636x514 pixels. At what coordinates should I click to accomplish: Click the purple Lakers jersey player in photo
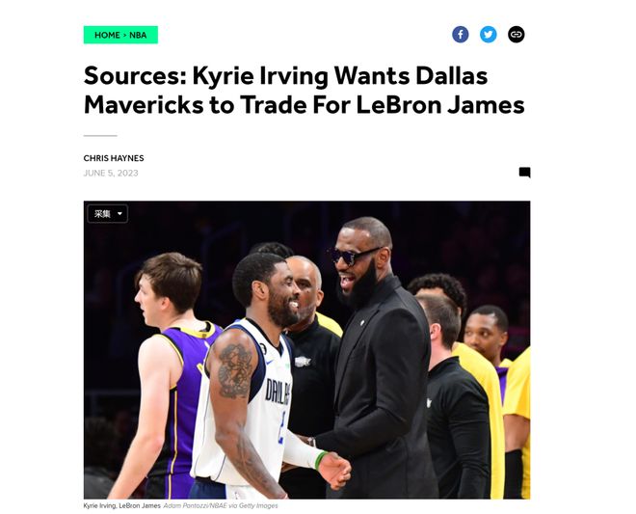pyautogui.click(x=167, y=375)
